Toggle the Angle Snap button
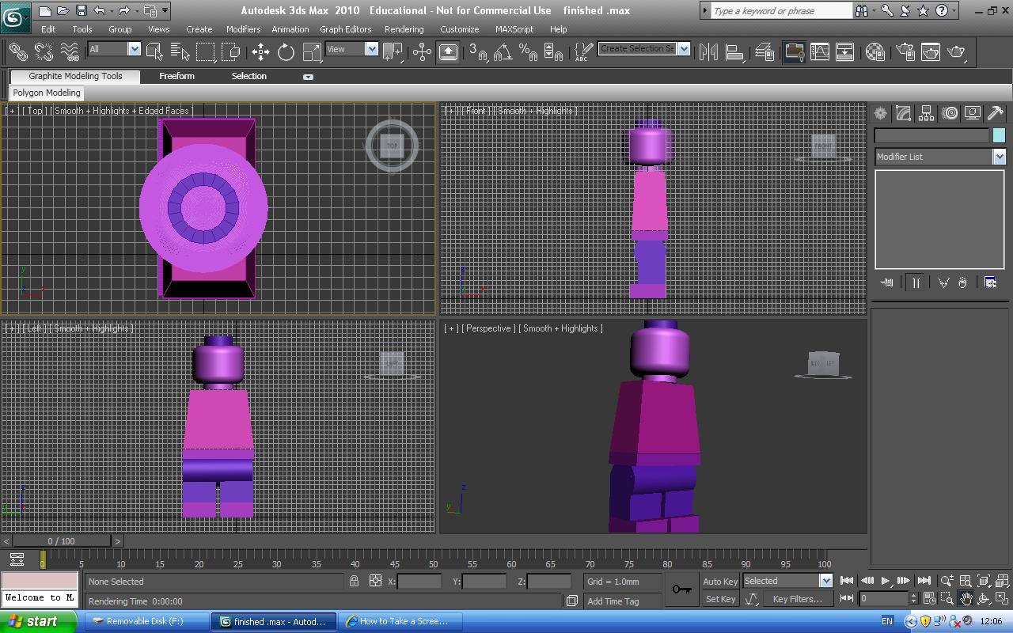The image size is (1013, 633). [503, 52]
